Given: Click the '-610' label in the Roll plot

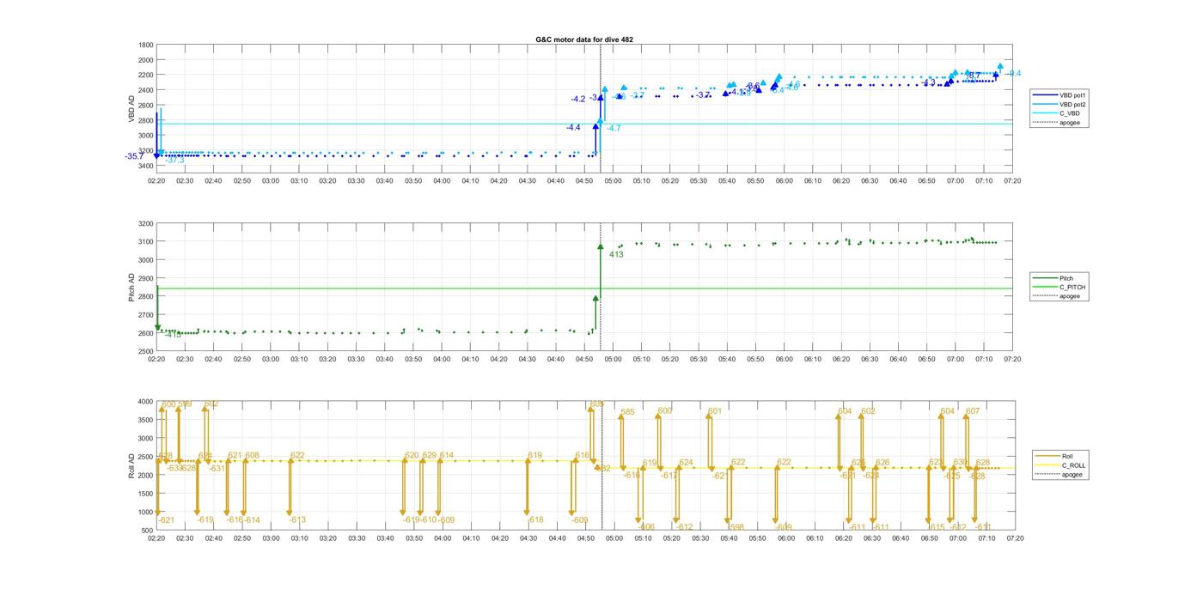Looking at the screenshot, I should pyautogui.click(x=428, y=519).
